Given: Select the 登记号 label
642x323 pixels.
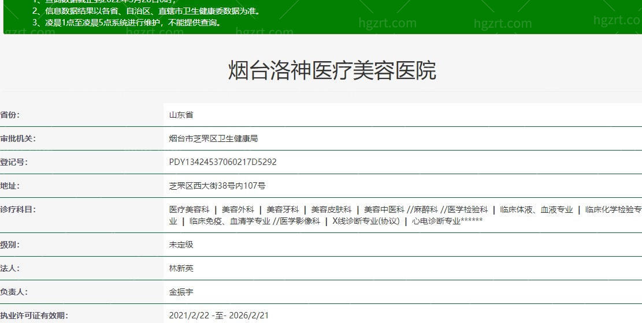Looking at the screenshot, I should coord(14,162).
